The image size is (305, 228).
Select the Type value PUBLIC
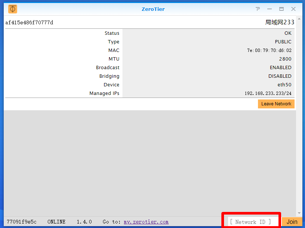click(283, 41)
